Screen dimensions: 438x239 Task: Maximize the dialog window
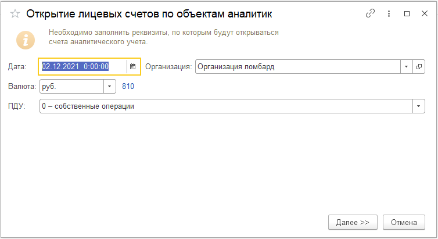(x=407, y=13)
